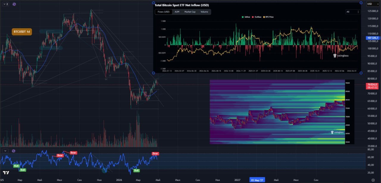The height and width of the screenshot is (183, 381).
Task: Toggle the BTC Price legend series
Action: point(268,17)
